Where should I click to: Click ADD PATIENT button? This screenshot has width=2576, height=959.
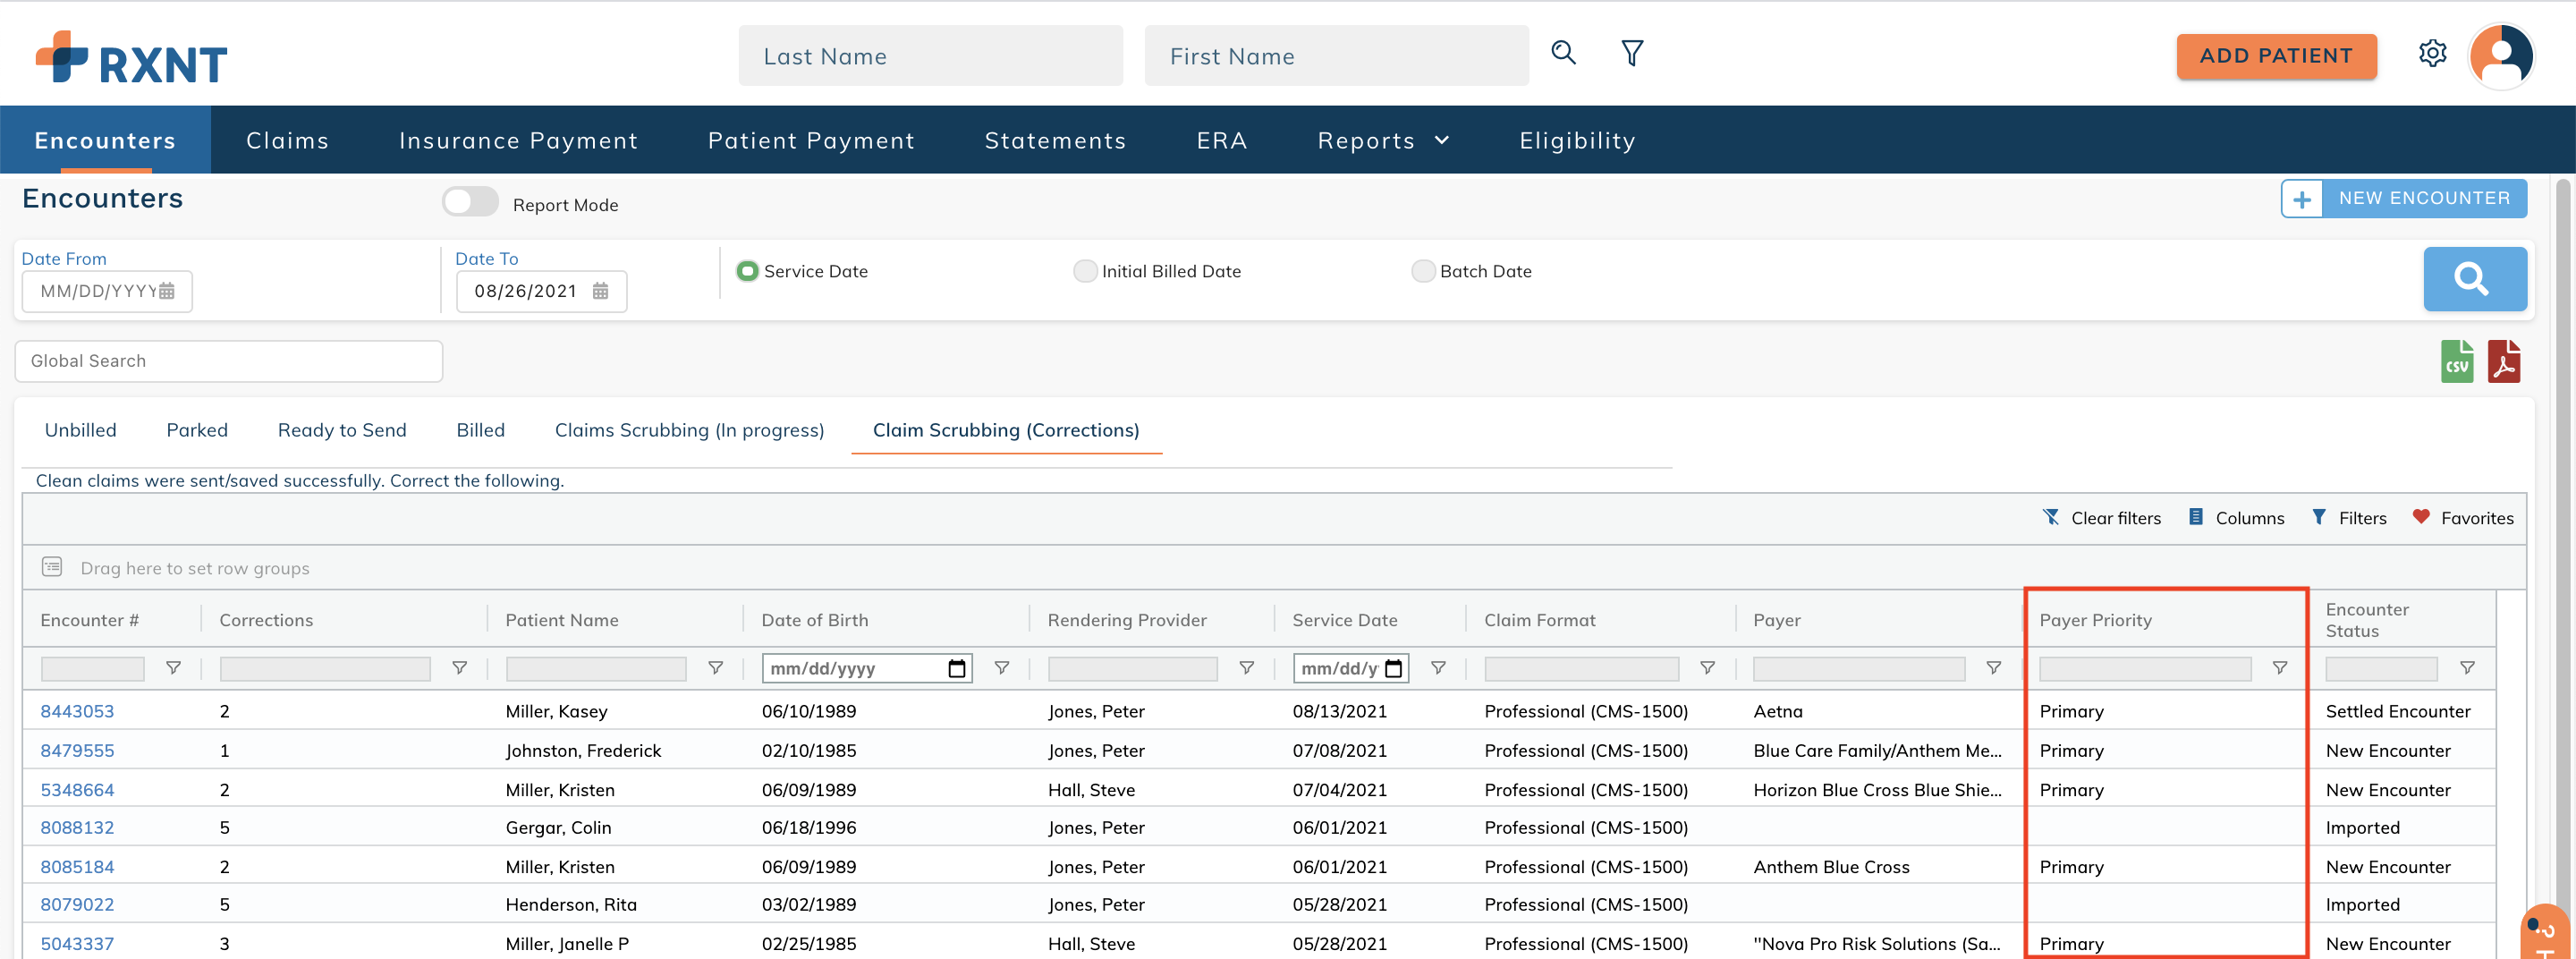(x=2276, y=56)
